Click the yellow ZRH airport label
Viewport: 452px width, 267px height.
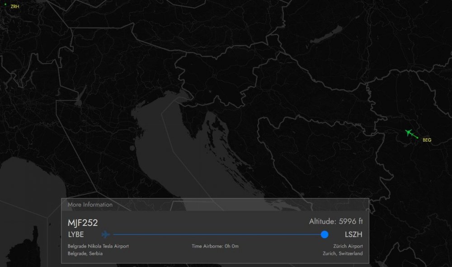coord(15,7)
